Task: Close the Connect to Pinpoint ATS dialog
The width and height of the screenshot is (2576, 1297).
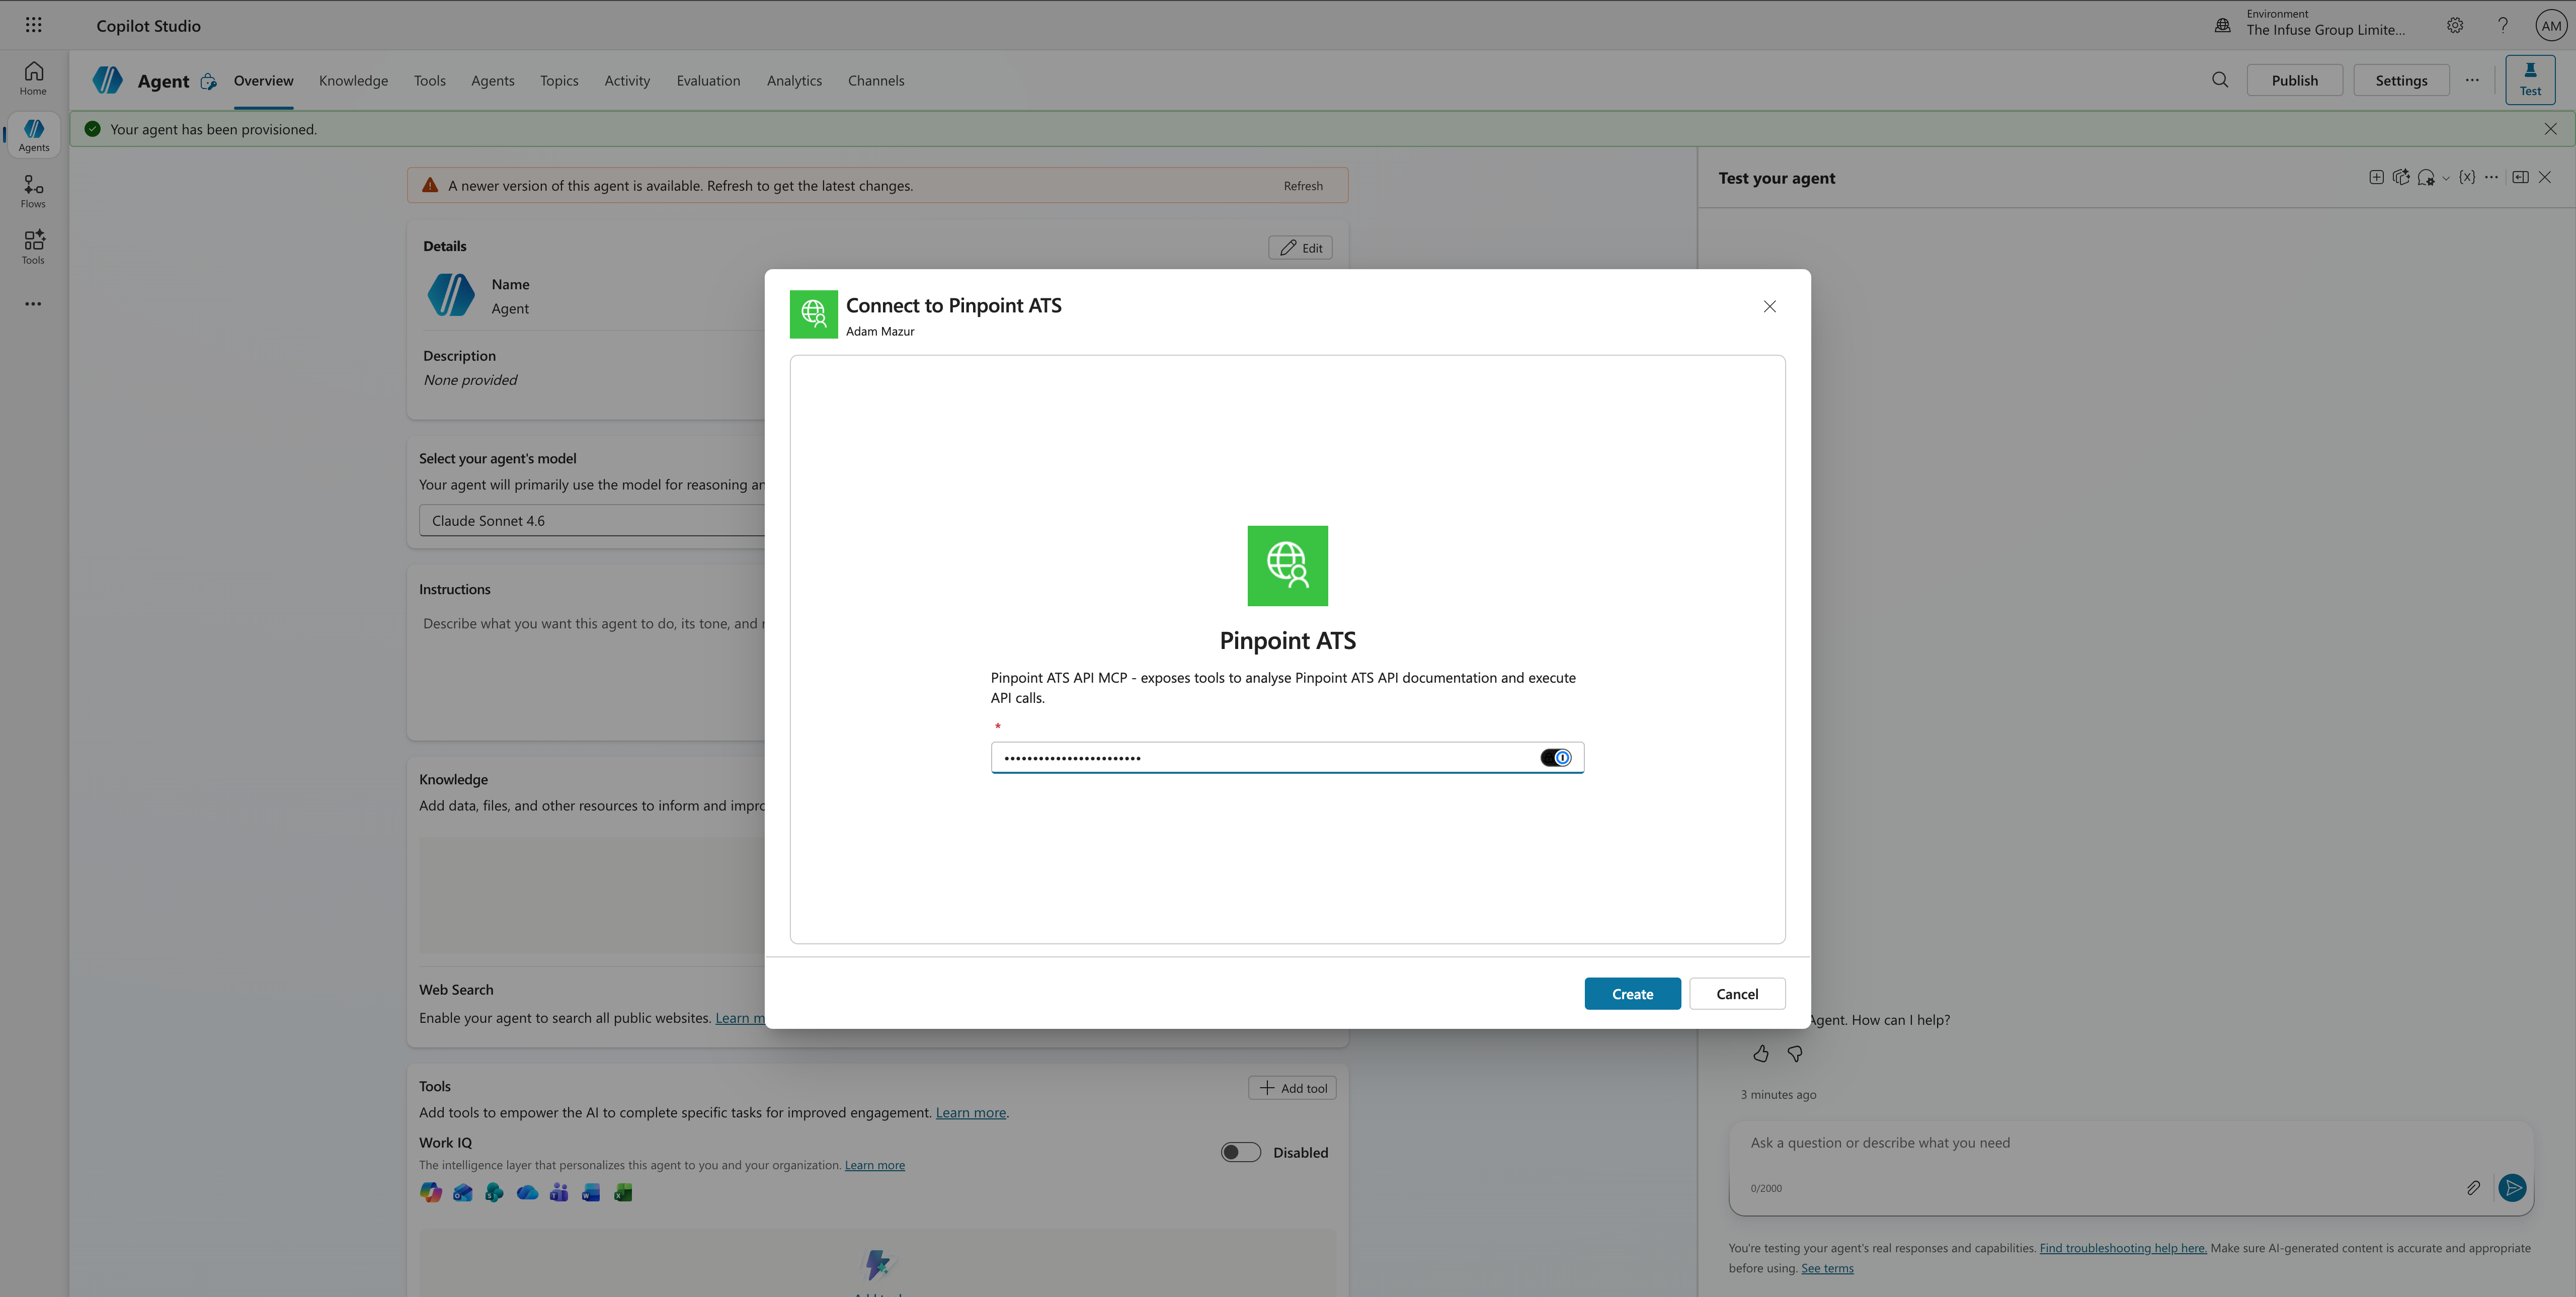Action: tap(1769, 306)
